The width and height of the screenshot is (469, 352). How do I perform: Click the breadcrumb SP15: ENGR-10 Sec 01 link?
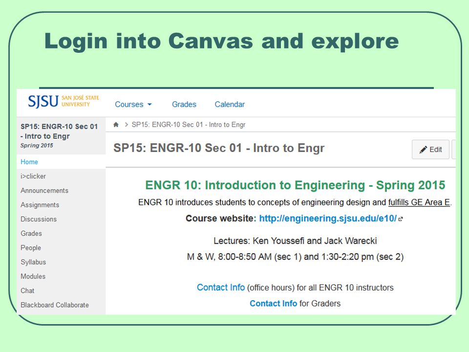(189, 125)
